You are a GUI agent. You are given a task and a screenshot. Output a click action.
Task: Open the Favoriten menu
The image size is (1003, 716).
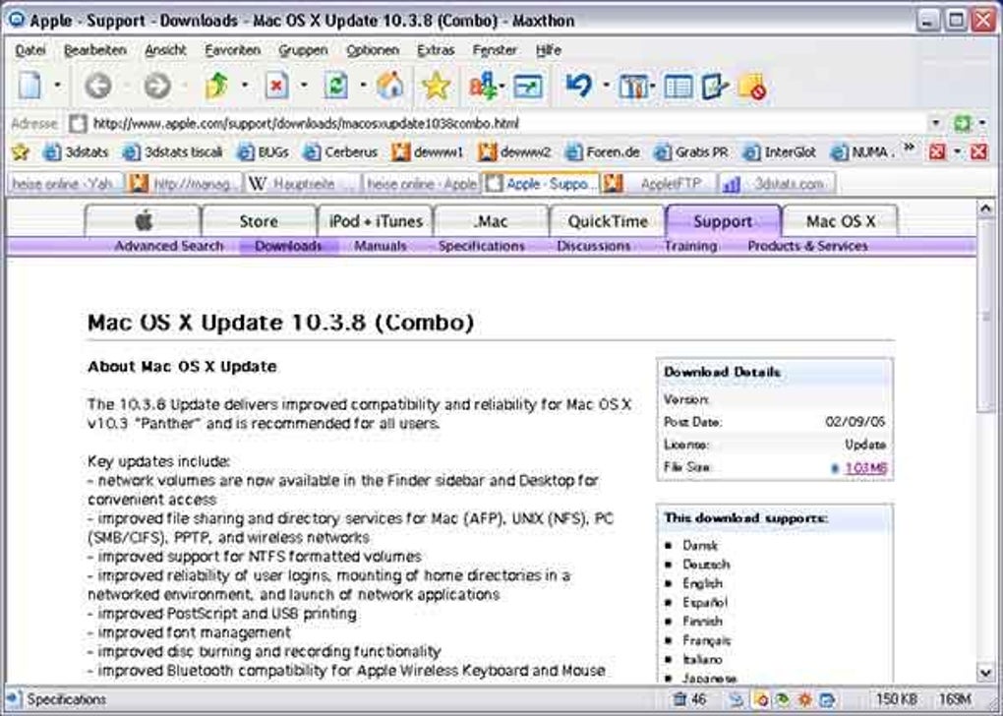tap(232, 50)
